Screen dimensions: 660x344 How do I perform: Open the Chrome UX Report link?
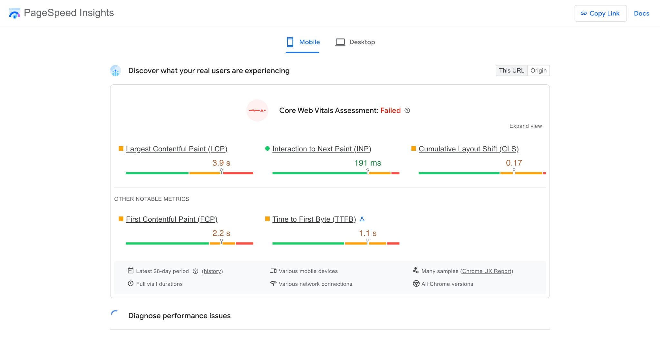coord(487,271)
